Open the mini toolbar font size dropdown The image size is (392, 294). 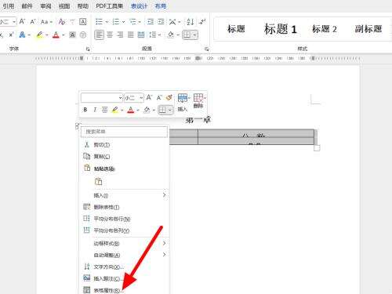pyautogui.click(x=141, y=98)
